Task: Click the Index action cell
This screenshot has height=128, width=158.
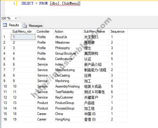Action: point(68,64)
